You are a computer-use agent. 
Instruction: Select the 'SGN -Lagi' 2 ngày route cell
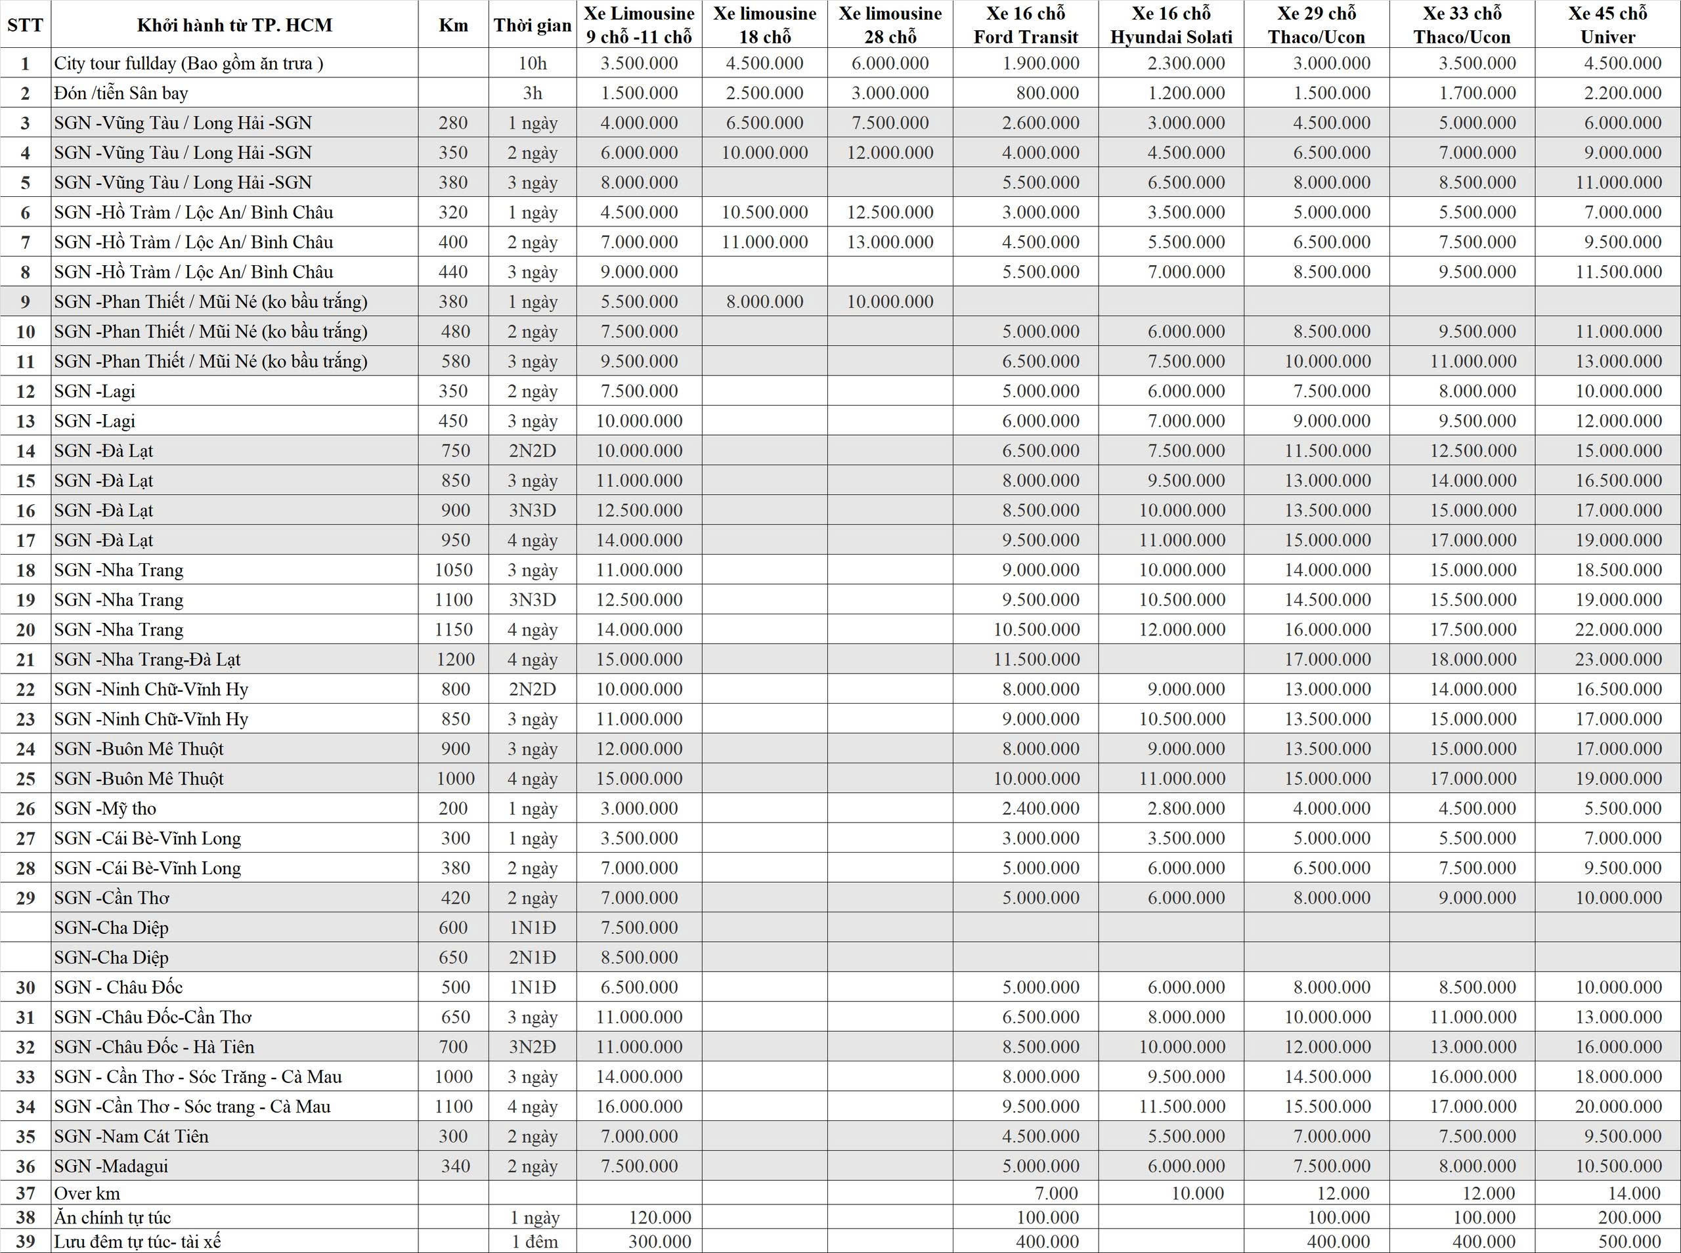tap(95, 391)
